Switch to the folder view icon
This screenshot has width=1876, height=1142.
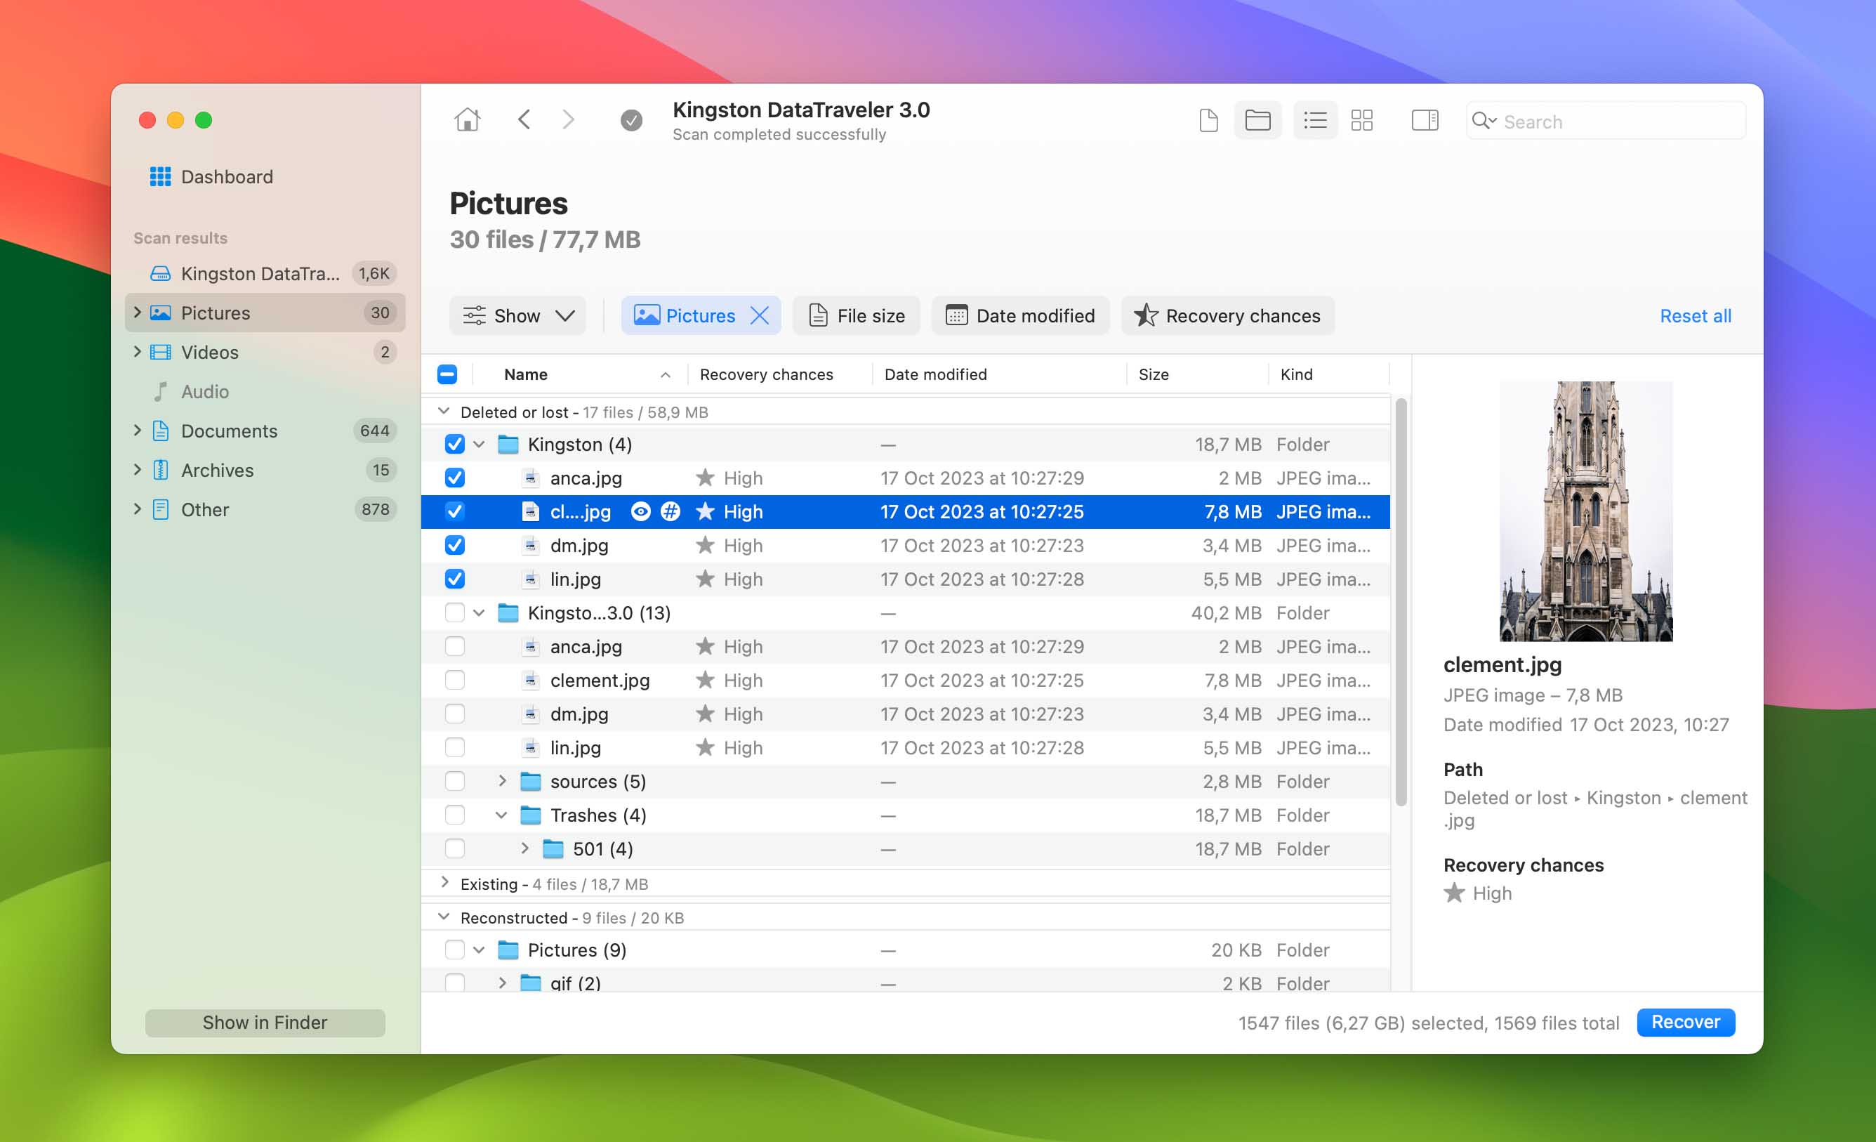[1257, 120]
